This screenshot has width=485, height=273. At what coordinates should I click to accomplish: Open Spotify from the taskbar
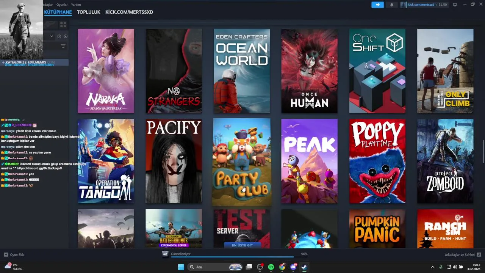click(x=271, y=267)
